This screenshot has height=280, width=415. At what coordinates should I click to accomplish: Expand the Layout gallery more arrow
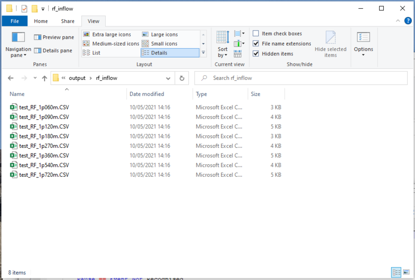pos(203,53)
